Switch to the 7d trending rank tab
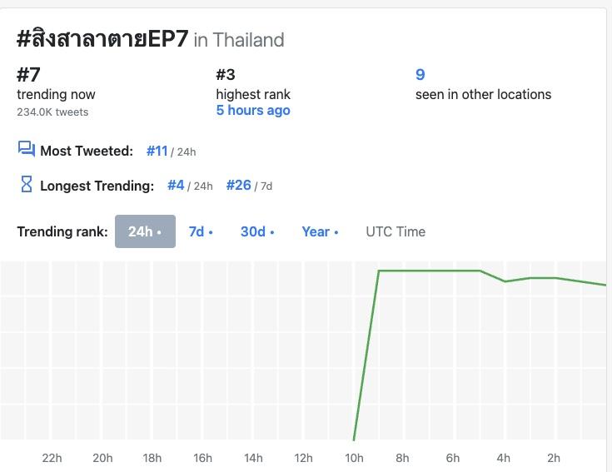612x472 pixels. (x=201, y=231)
